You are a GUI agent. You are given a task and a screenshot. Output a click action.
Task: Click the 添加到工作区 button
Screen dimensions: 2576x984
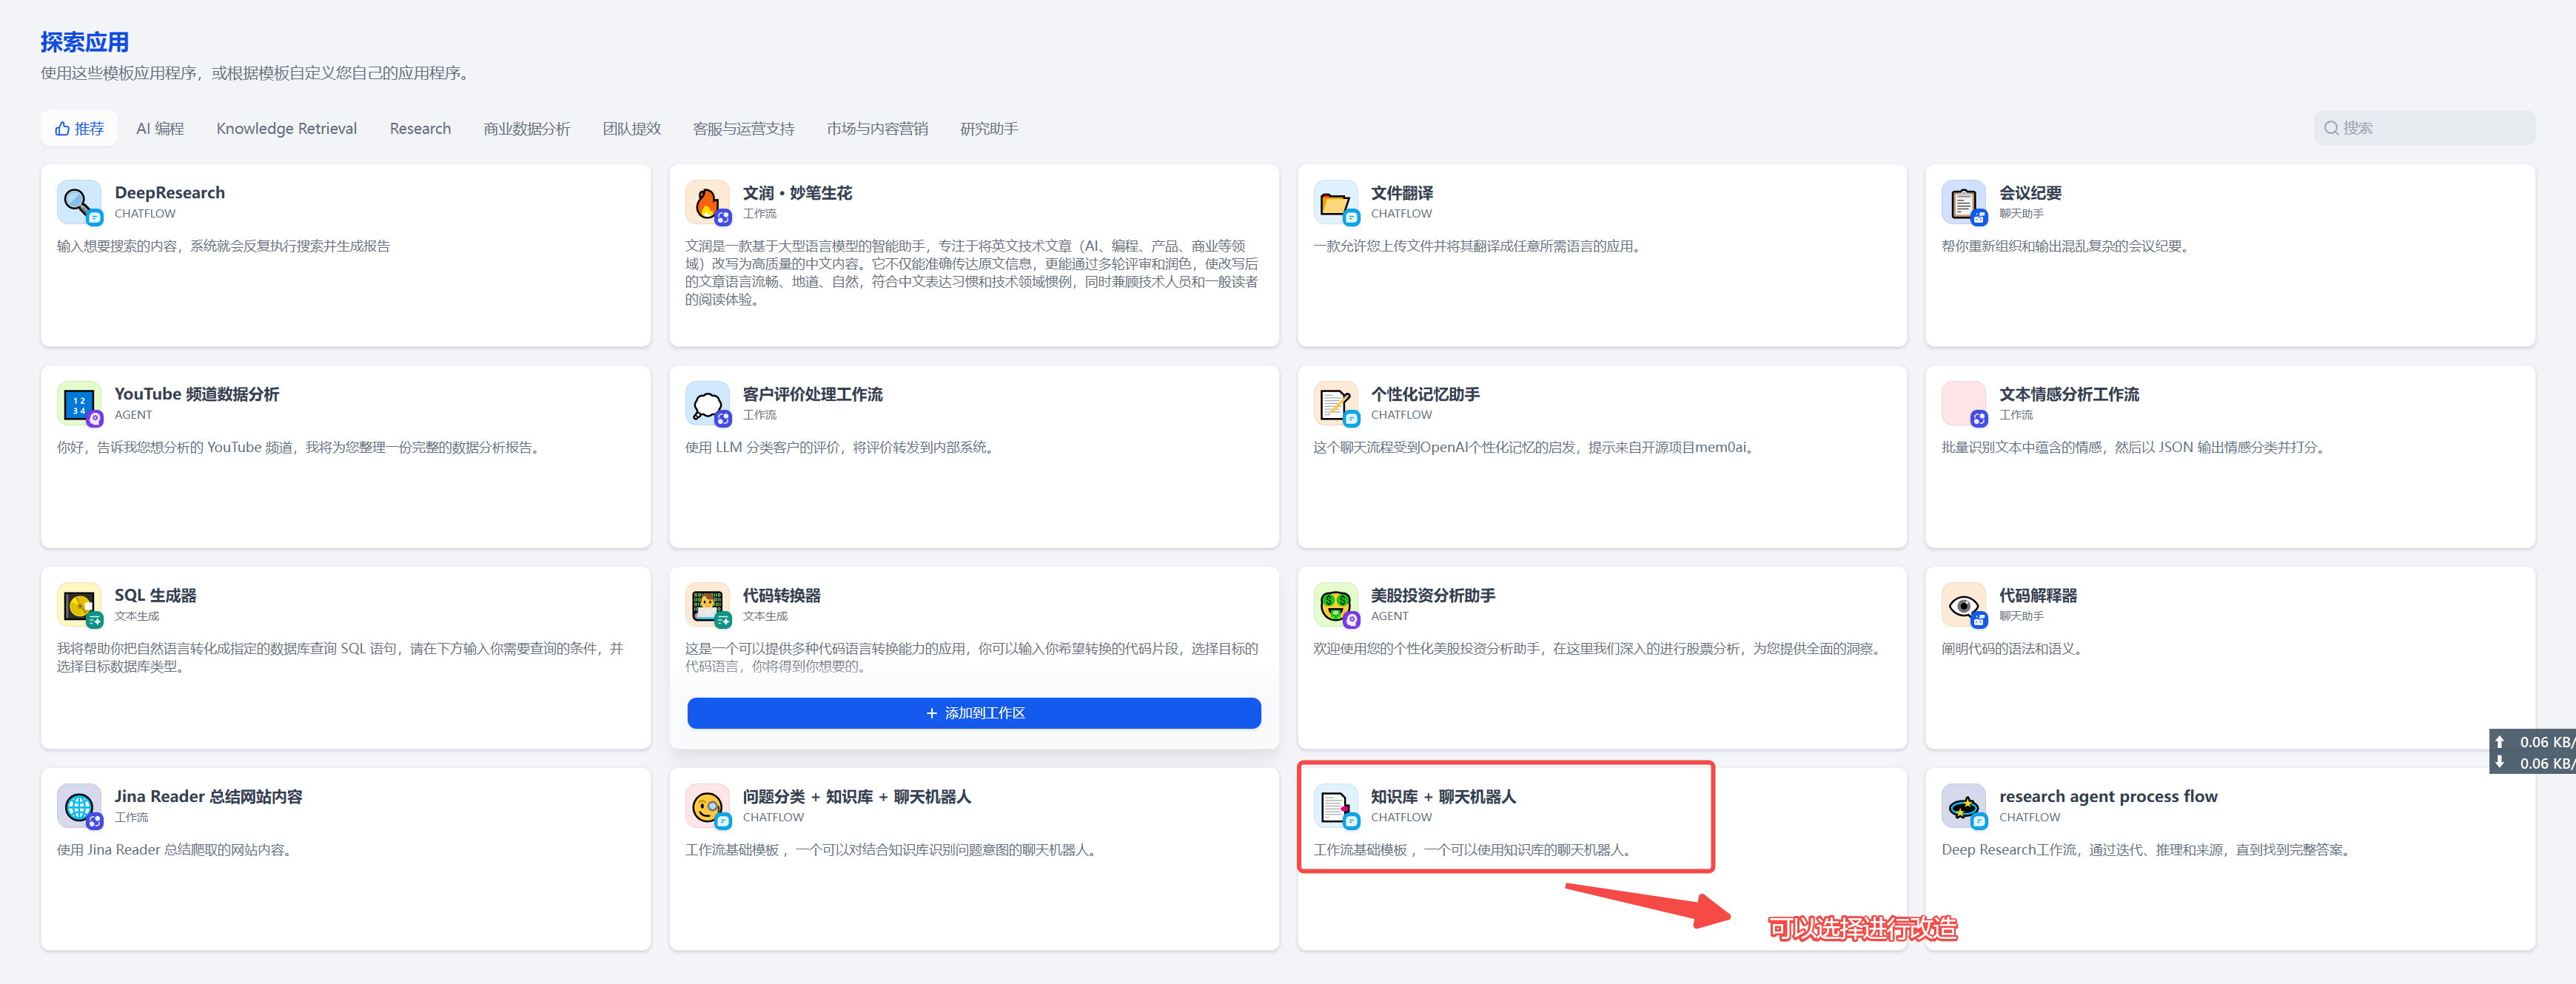click(x=973, y=712)
